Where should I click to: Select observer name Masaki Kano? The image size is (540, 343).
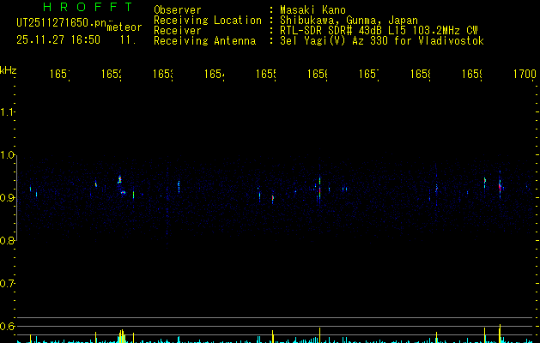pyautogui.click(x=312, y=9)
